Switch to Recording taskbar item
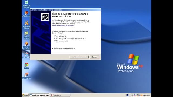Viewport: 173px width, 97px height. point(60,95)
